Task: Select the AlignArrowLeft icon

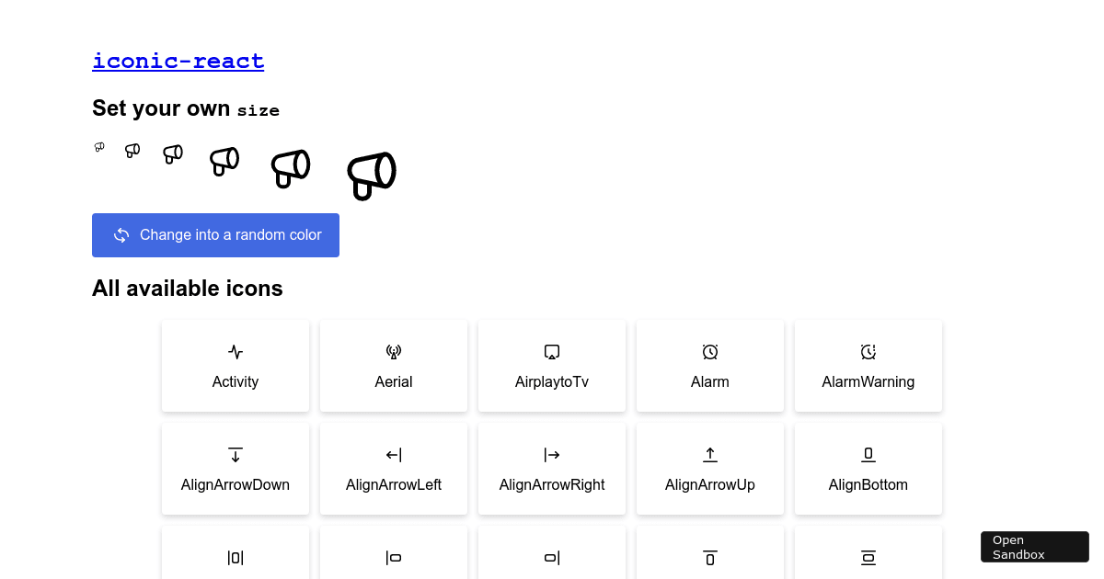Action: pos(394,455)
